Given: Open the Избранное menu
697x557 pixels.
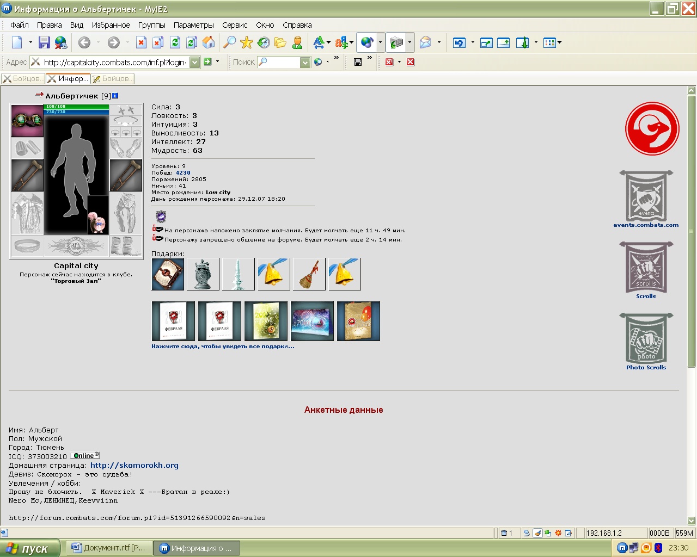Looking at the screenshot, I should (111, 25).
